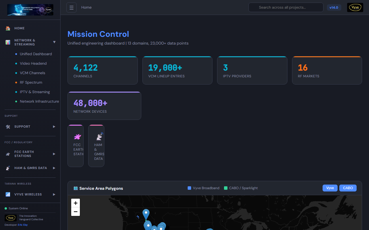The image size is (369, 230).
Task: Zoom in on the map with plus button
Action: (76, 203)
